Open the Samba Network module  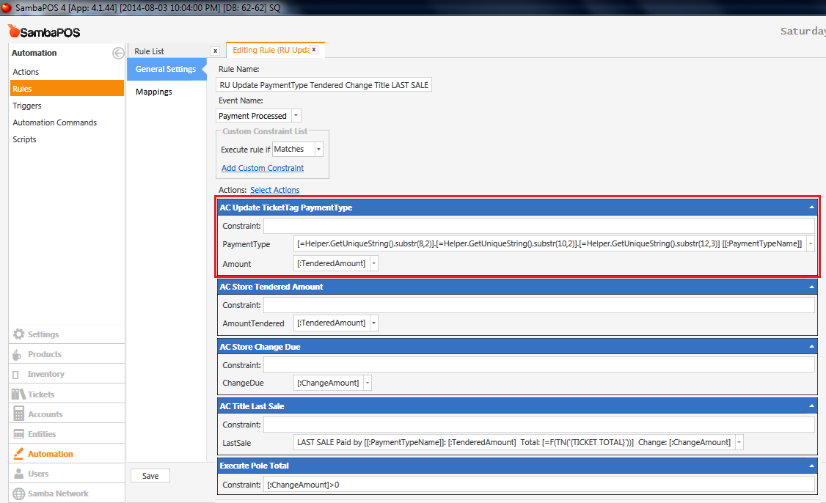coord(66,493)
